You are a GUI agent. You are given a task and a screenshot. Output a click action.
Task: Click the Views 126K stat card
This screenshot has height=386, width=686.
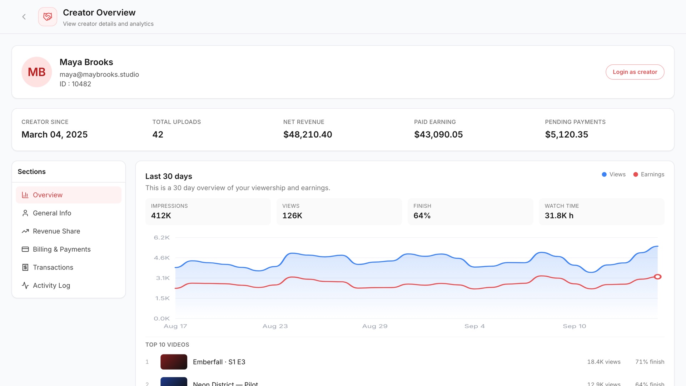(339, 212)
